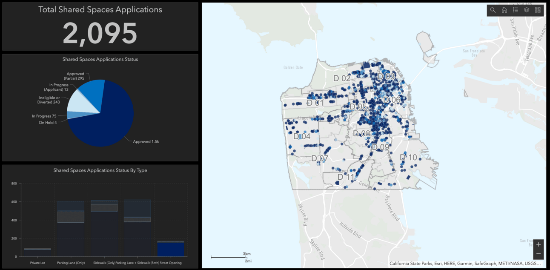The image size is (550, 270).
Task: Click the 2,095 total applications indicator
Action: [x=100, y=33]
